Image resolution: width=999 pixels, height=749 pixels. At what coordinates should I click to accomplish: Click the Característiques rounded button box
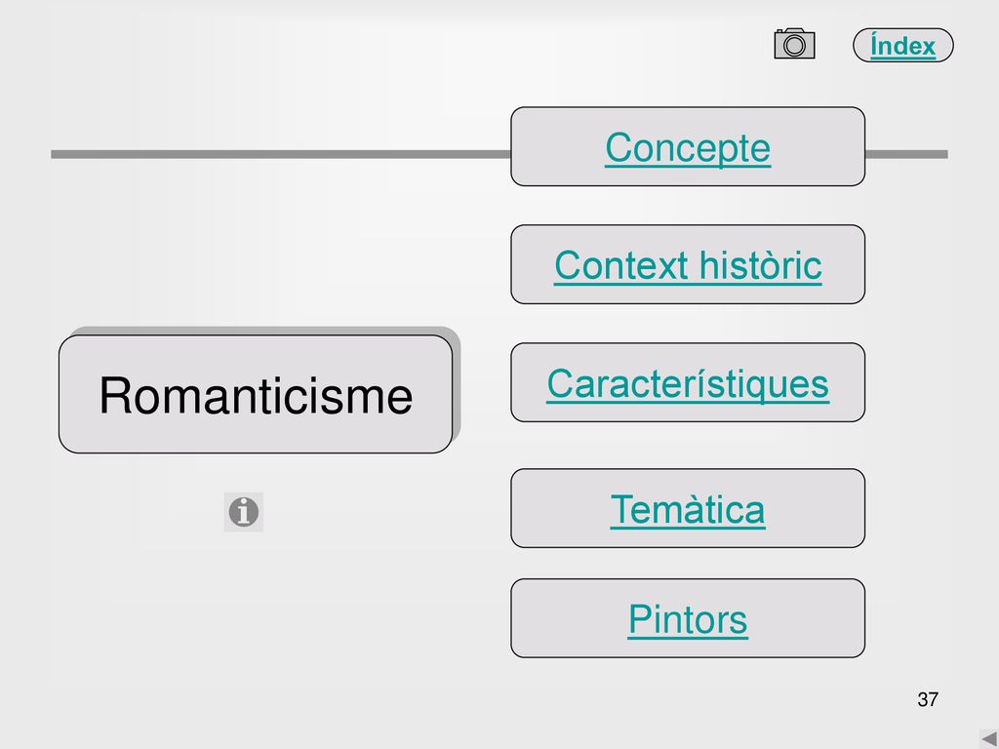click(x=688, y=382)
